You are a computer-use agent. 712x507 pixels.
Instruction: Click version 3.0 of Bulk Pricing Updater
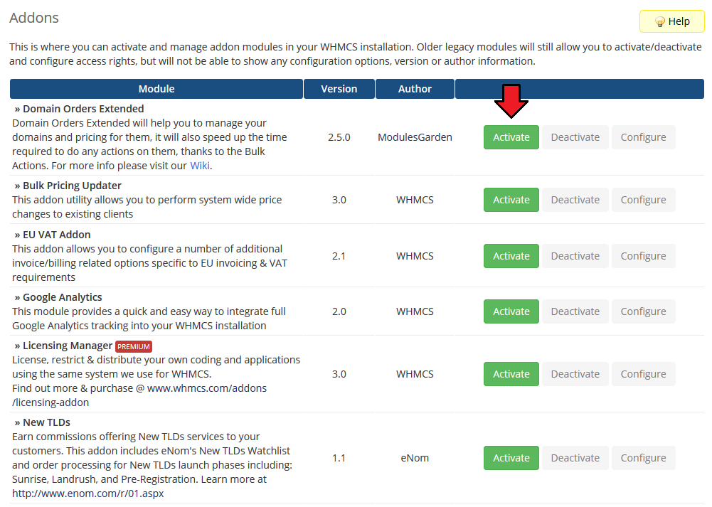click(x=339, y=200)
